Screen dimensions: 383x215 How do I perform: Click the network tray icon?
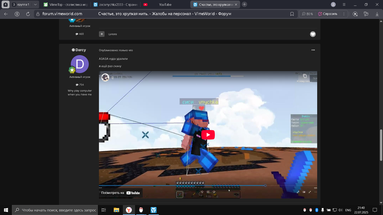tap(335, 210)
